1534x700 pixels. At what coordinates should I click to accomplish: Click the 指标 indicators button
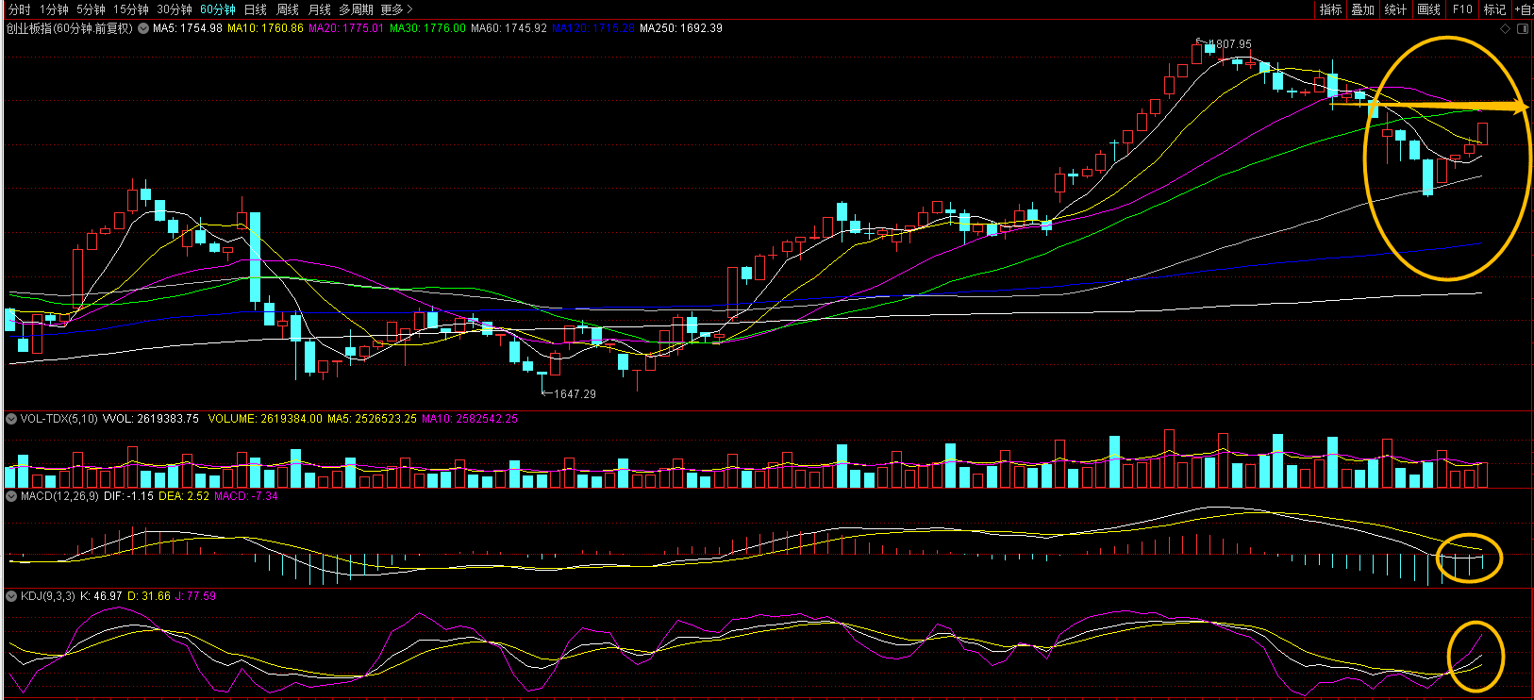1331,9
